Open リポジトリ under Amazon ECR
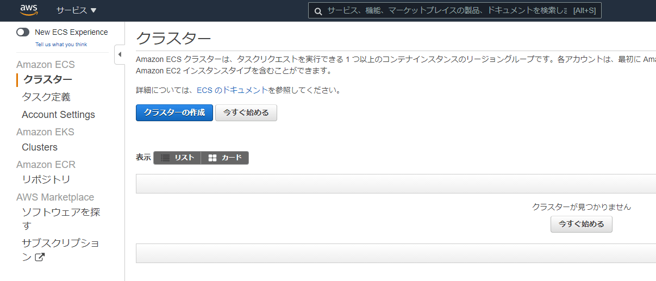The image size is (656, 281). pos(46,179)
